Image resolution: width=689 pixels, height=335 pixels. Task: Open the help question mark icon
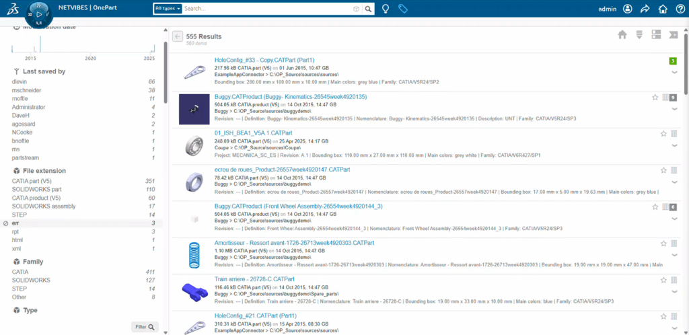(x=680, y=9)
